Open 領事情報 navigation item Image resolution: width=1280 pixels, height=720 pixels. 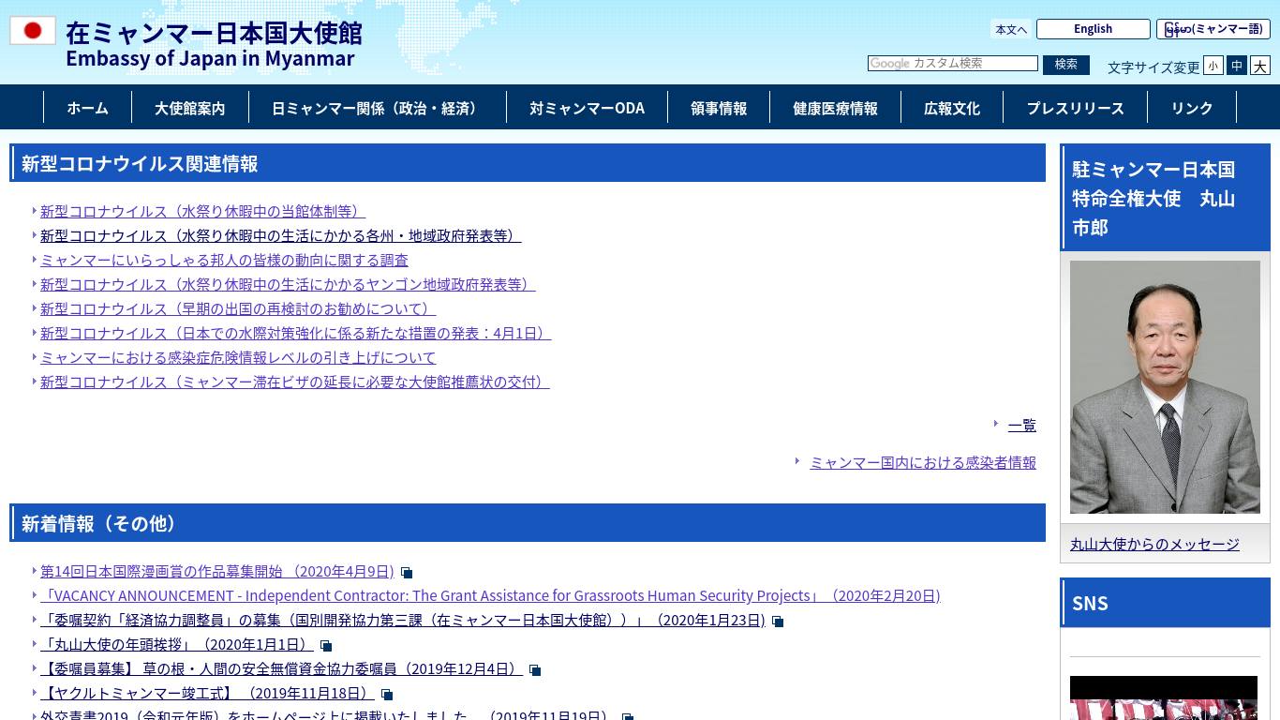719,108
